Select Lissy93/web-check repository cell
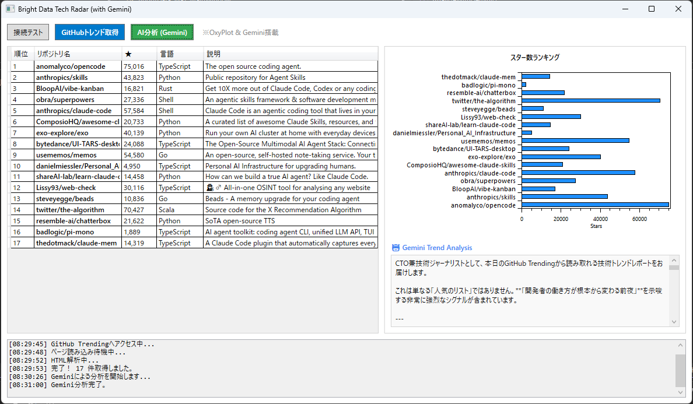Image resolution: width=693 pixels, height=404 pixels. [78, 188]
